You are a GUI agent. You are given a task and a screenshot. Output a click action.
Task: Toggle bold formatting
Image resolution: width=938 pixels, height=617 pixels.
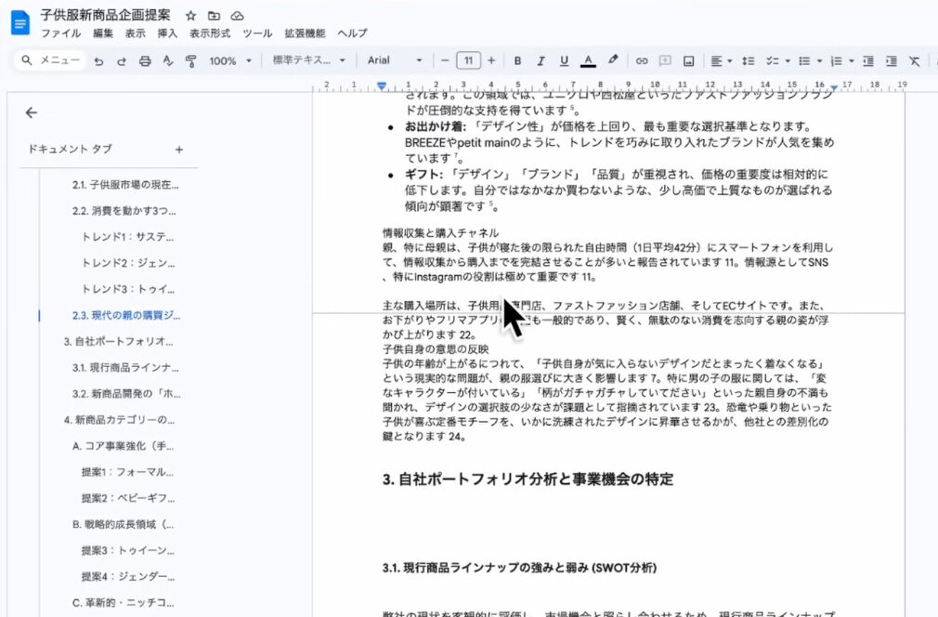click(517, 60)
